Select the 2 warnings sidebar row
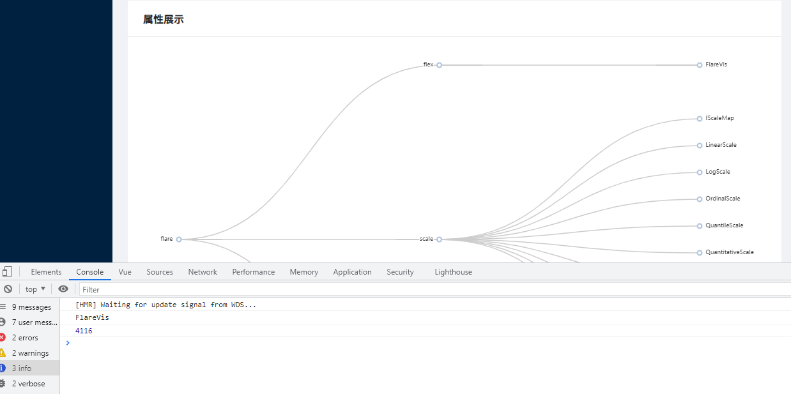Image resolution: width=791 pixels, height=394 pixels. (x=29, y=353)
